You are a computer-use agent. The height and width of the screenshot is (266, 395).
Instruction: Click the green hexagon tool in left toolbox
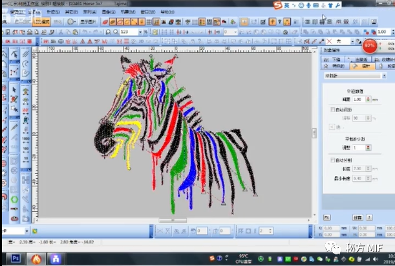pos(14,199)
